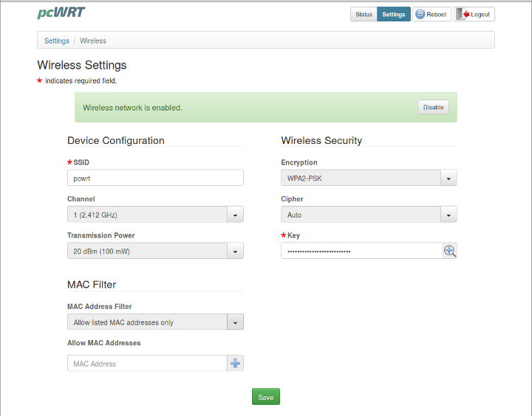Viewport: 532px width, 416px height.
Task: Go to Settings breadcrumb link
Action: [x=57, y=41]
